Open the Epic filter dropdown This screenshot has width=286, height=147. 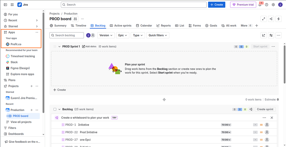pyautogui.click(x=123, y=35)
